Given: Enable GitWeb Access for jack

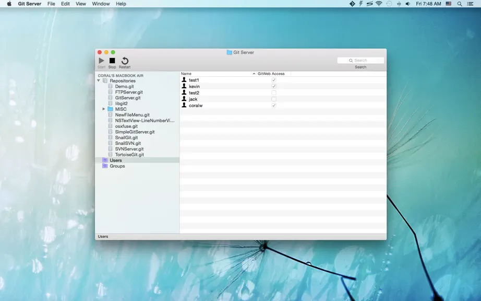Looking at the screenshot, I should point(274,99).
